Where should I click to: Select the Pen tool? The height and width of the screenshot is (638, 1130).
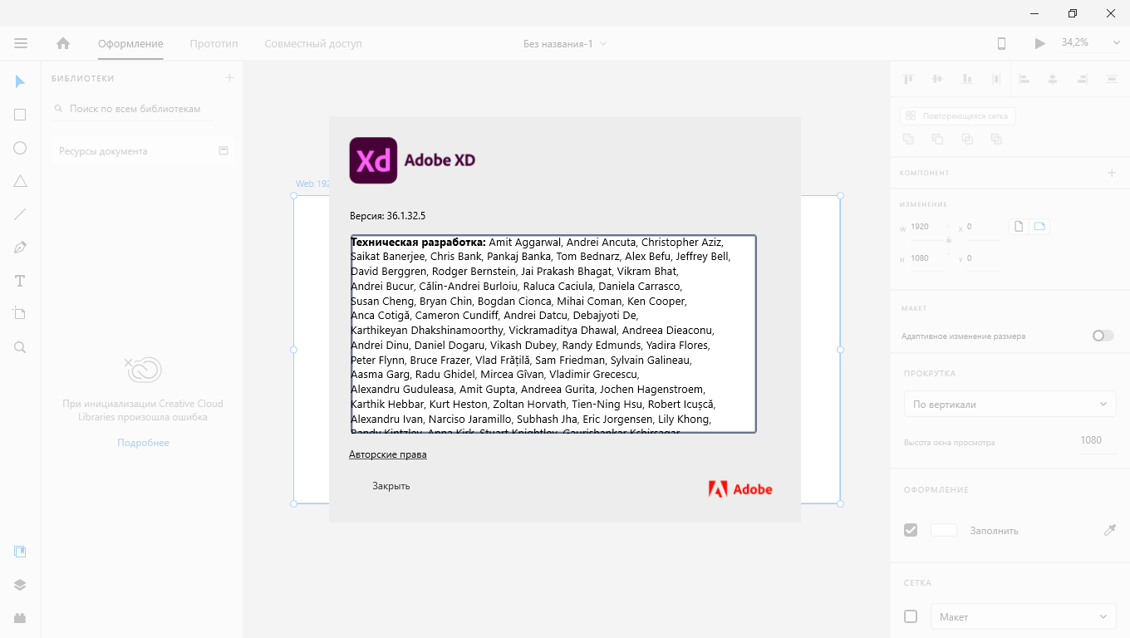pos(20,248)
